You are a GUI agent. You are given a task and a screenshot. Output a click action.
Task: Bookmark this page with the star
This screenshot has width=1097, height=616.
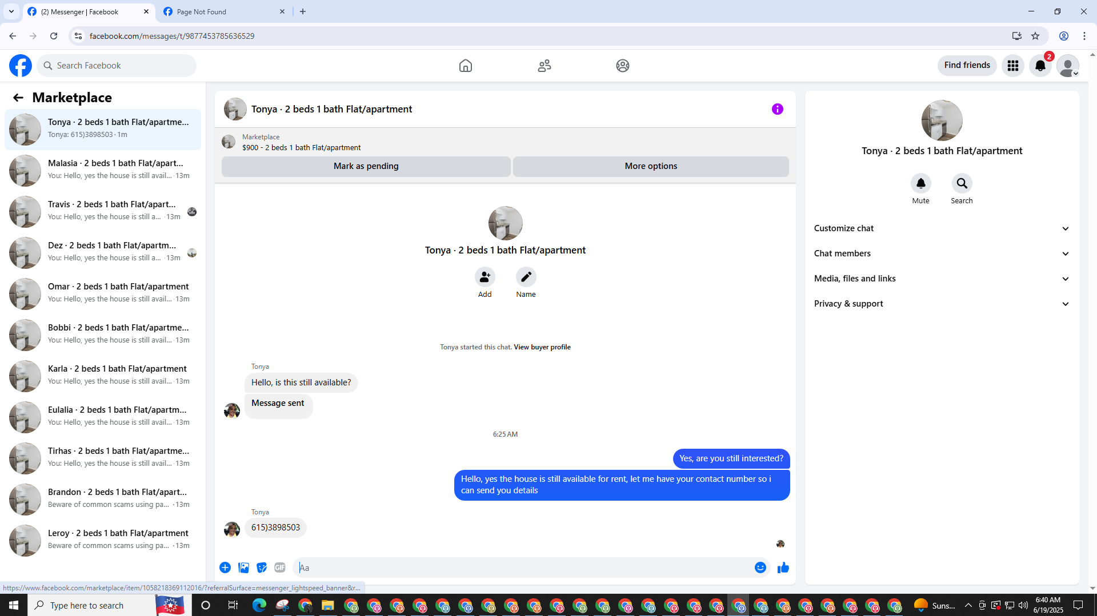pyautogui.click(x=1035, y=36)
